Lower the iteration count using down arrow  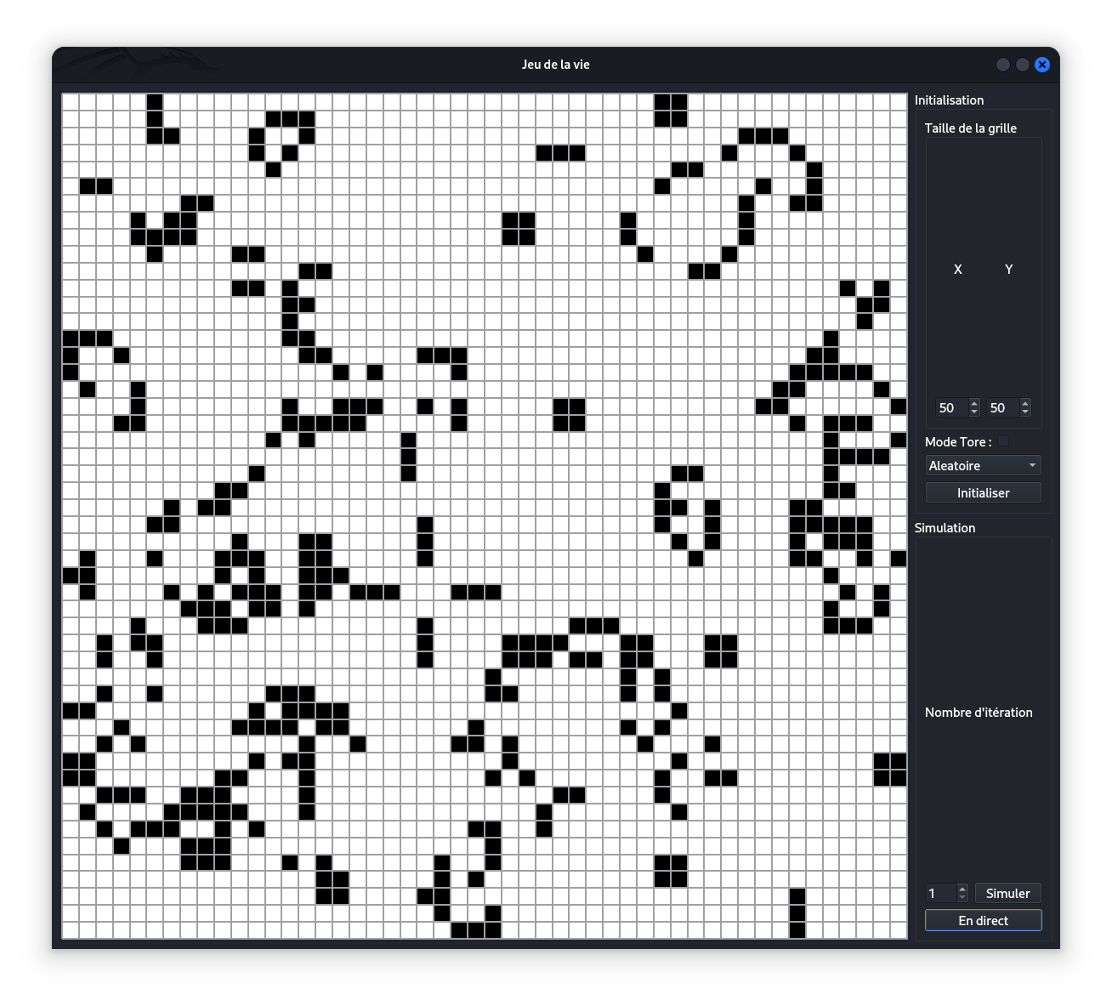click(x=962, y=898)
